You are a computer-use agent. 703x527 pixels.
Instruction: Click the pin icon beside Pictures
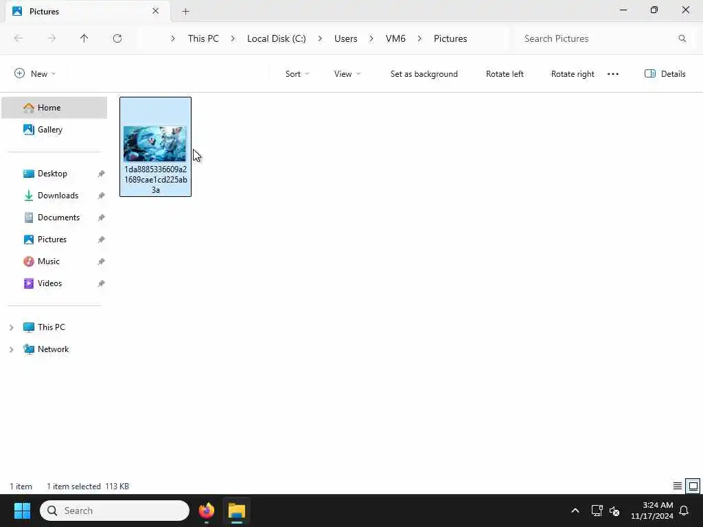102,239
